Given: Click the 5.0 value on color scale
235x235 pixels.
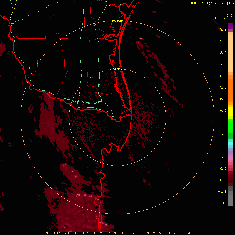Looking at the screenshot, I should (223, 99).
